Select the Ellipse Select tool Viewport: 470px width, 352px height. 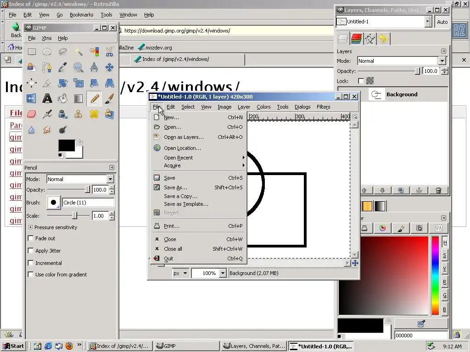pyautogui.click(x=47, y=52)
